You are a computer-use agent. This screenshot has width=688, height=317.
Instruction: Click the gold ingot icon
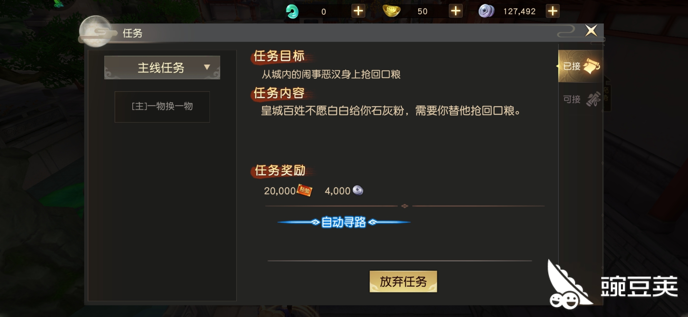click(x=392, y=11)
